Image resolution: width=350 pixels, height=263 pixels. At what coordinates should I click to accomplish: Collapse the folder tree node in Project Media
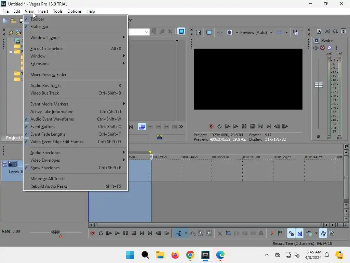(x=11, y=52)
